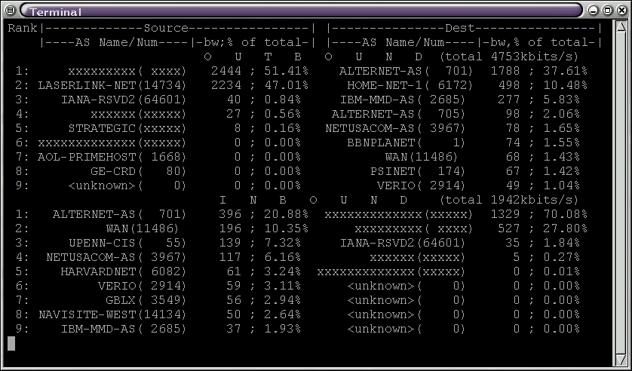Select outbound source IANA-RSVD2(64601)

point(124,100)
